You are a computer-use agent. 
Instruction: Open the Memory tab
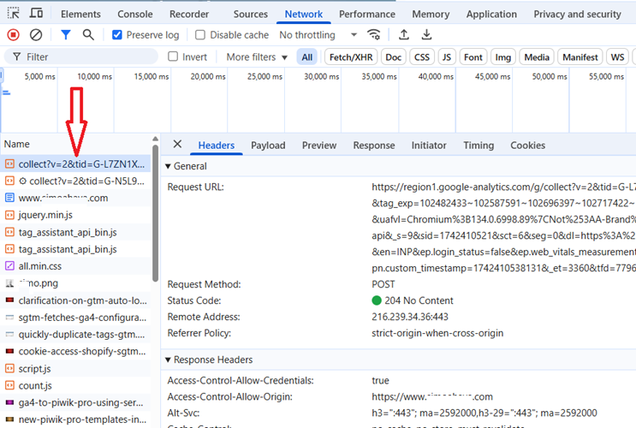tap(431, 15)
